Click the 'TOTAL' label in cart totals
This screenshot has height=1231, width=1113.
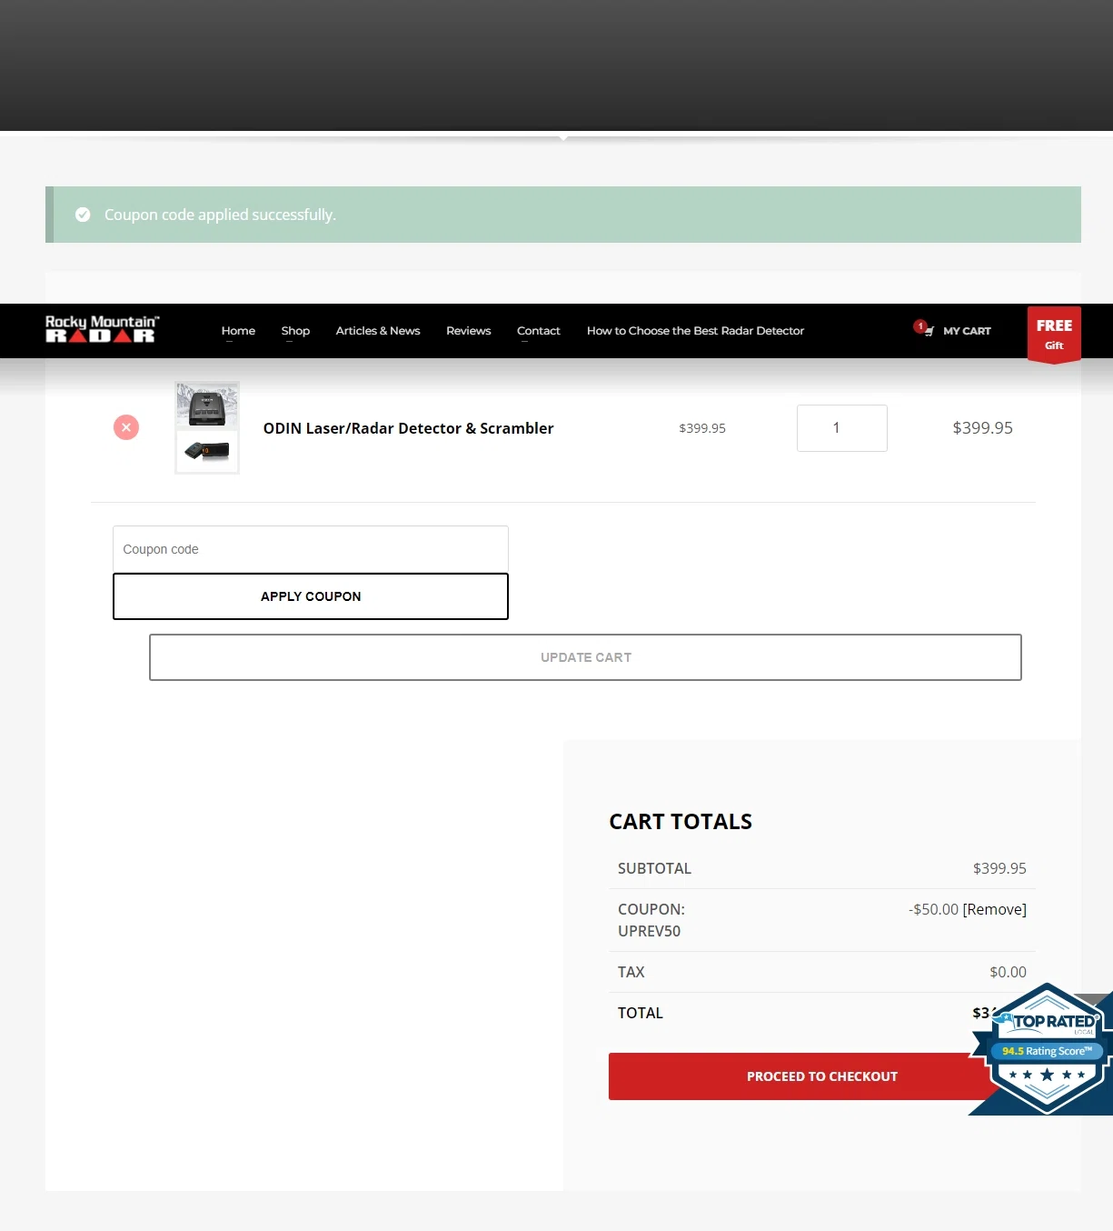click(641, 1013)
